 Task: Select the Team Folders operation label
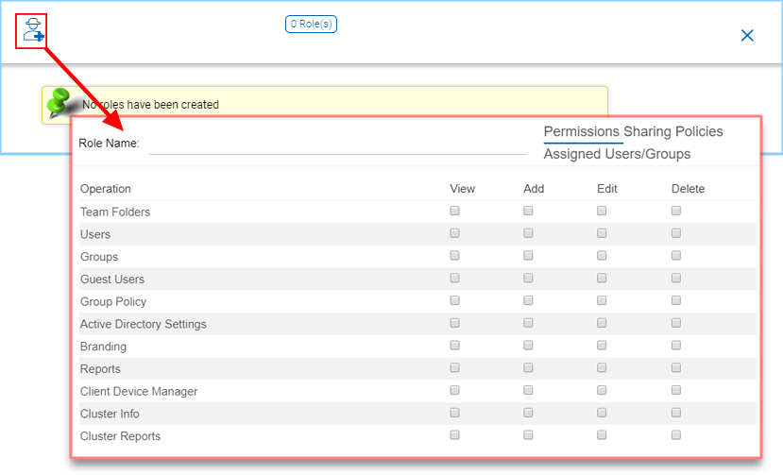point(115,212)
